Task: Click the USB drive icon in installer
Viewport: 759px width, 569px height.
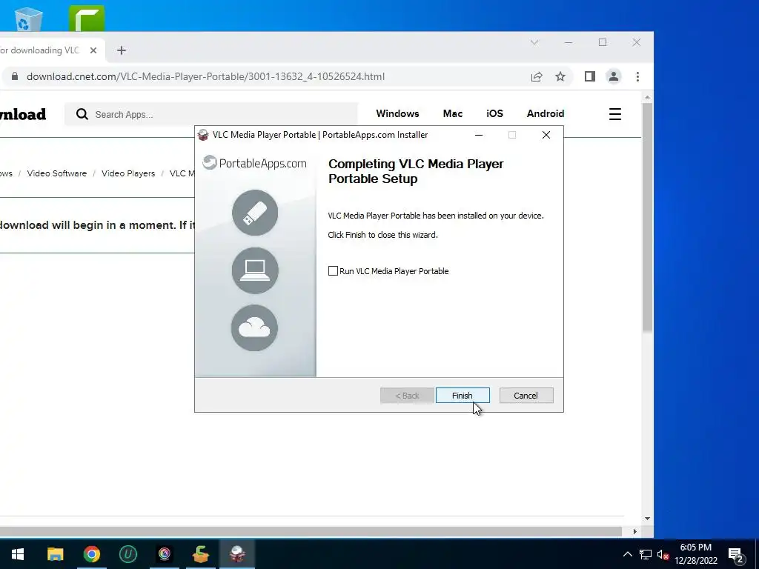Action: tap(255, 213)
